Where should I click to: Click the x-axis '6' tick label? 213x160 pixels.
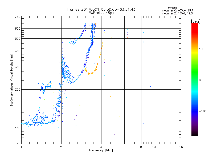click(x=124, y=147)
